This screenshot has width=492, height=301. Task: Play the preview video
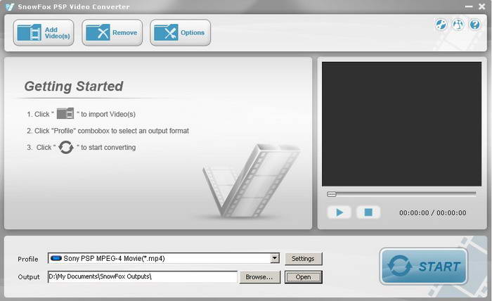tap(339, 212)
